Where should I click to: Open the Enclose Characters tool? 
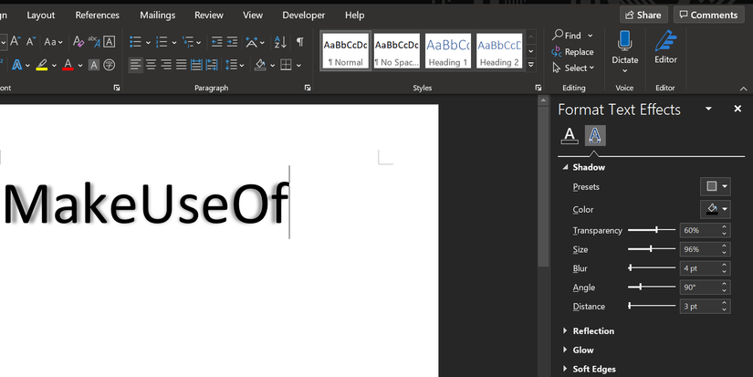[x=109, y=64]
